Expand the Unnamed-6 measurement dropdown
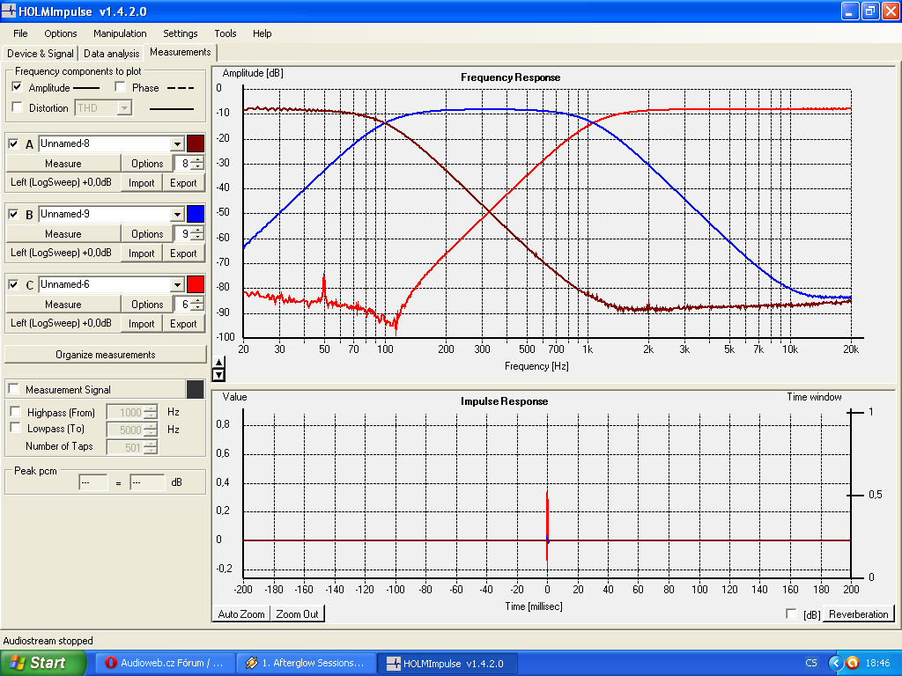This screenshot has height=676, width=902. coord(177,284)
